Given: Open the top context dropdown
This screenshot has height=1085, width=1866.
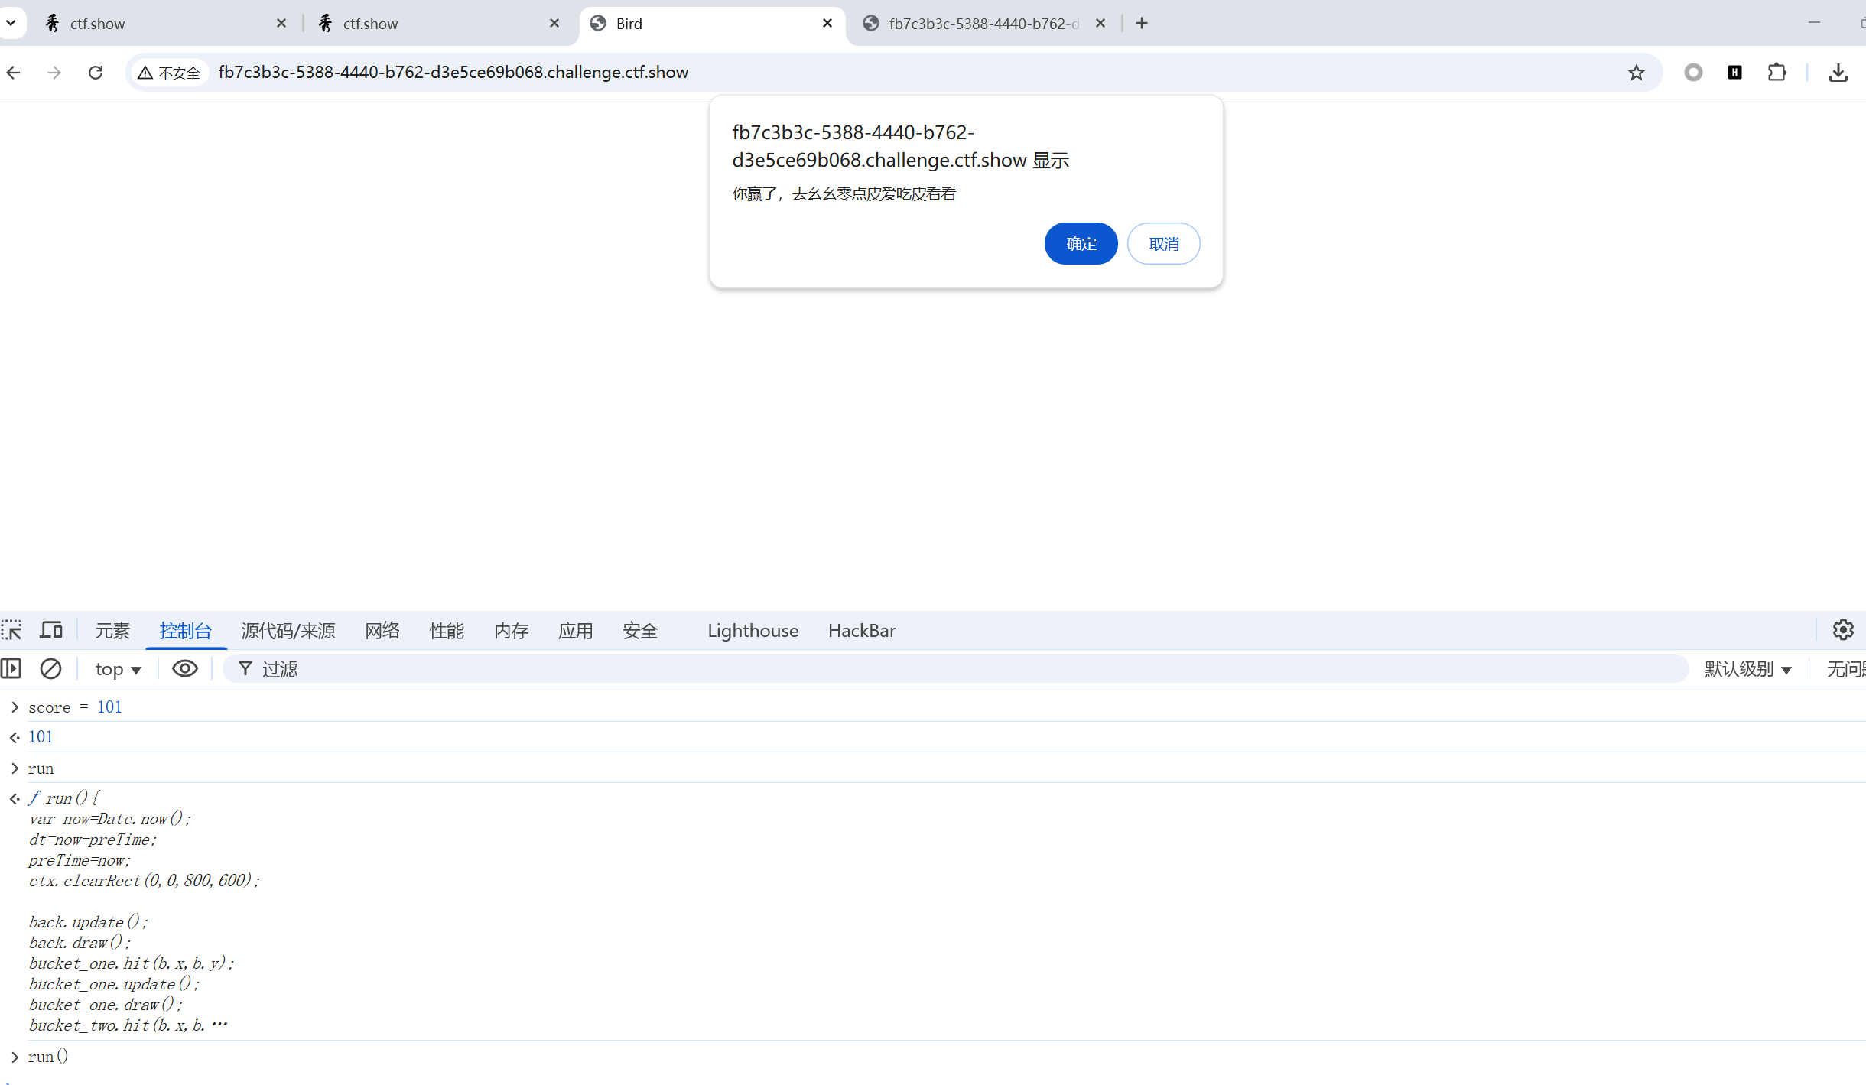Looking at the screenshot, I should coord(118,670).
